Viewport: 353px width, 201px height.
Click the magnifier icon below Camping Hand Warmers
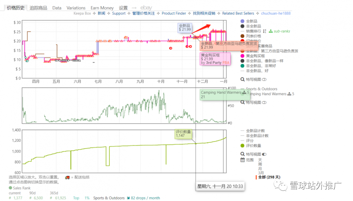(243, 102)
